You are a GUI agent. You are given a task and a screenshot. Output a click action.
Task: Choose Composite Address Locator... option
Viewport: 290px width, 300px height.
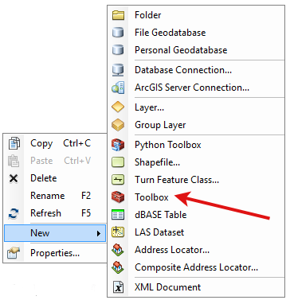click(197, 267)
